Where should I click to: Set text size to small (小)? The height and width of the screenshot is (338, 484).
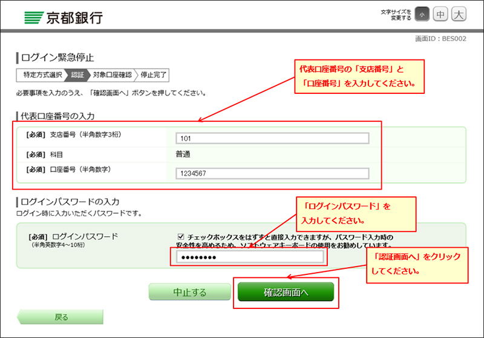[x=422, y=15]
